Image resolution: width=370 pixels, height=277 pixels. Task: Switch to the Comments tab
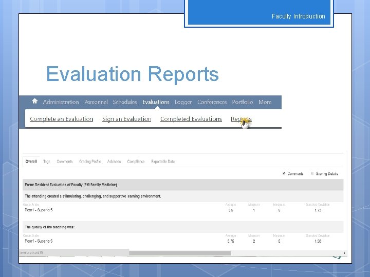pyautogui.click(x=64, y=162)
